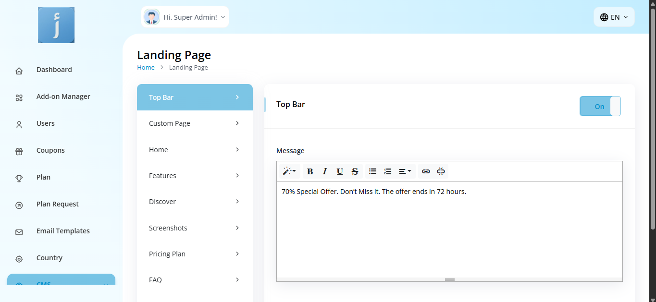Screen dimensions: 656x302
Task: Click the editor resize handle bar
Action: point(449,279)
